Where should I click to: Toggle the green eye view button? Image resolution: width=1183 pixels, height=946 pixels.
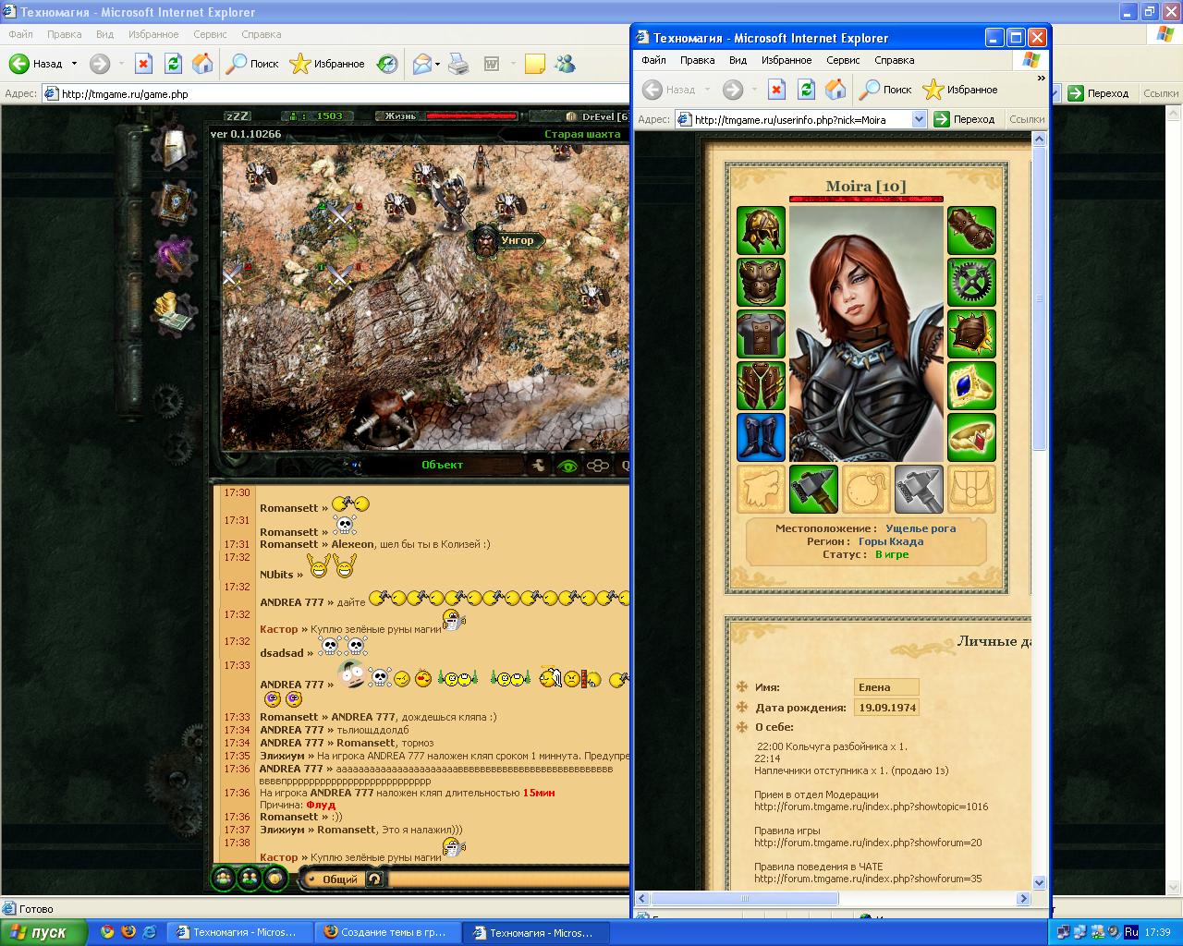(x=567, y=466)
